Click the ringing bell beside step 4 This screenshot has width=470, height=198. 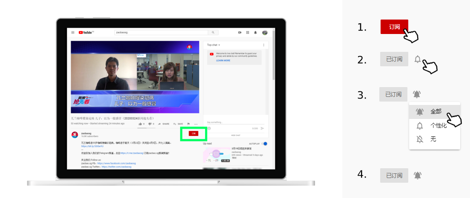418,175
